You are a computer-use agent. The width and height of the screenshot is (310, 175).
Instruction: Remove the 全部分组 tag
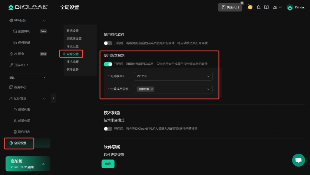[152, 89]
